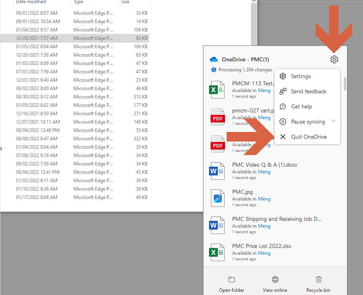Select row dated 01/03/2022 8:11 AM
The height and width of the screenshot is (295, 363).
point(75,181)
